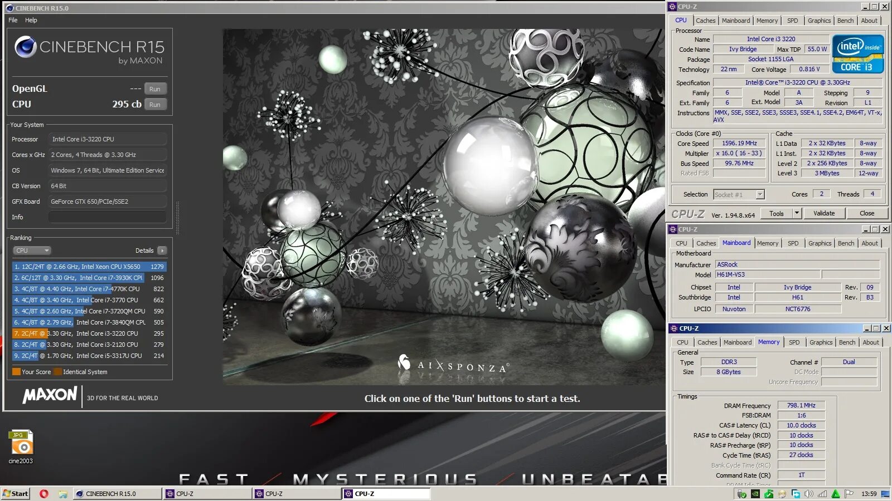Select highlighted ranking row Intel Core i3-3220

89,333
